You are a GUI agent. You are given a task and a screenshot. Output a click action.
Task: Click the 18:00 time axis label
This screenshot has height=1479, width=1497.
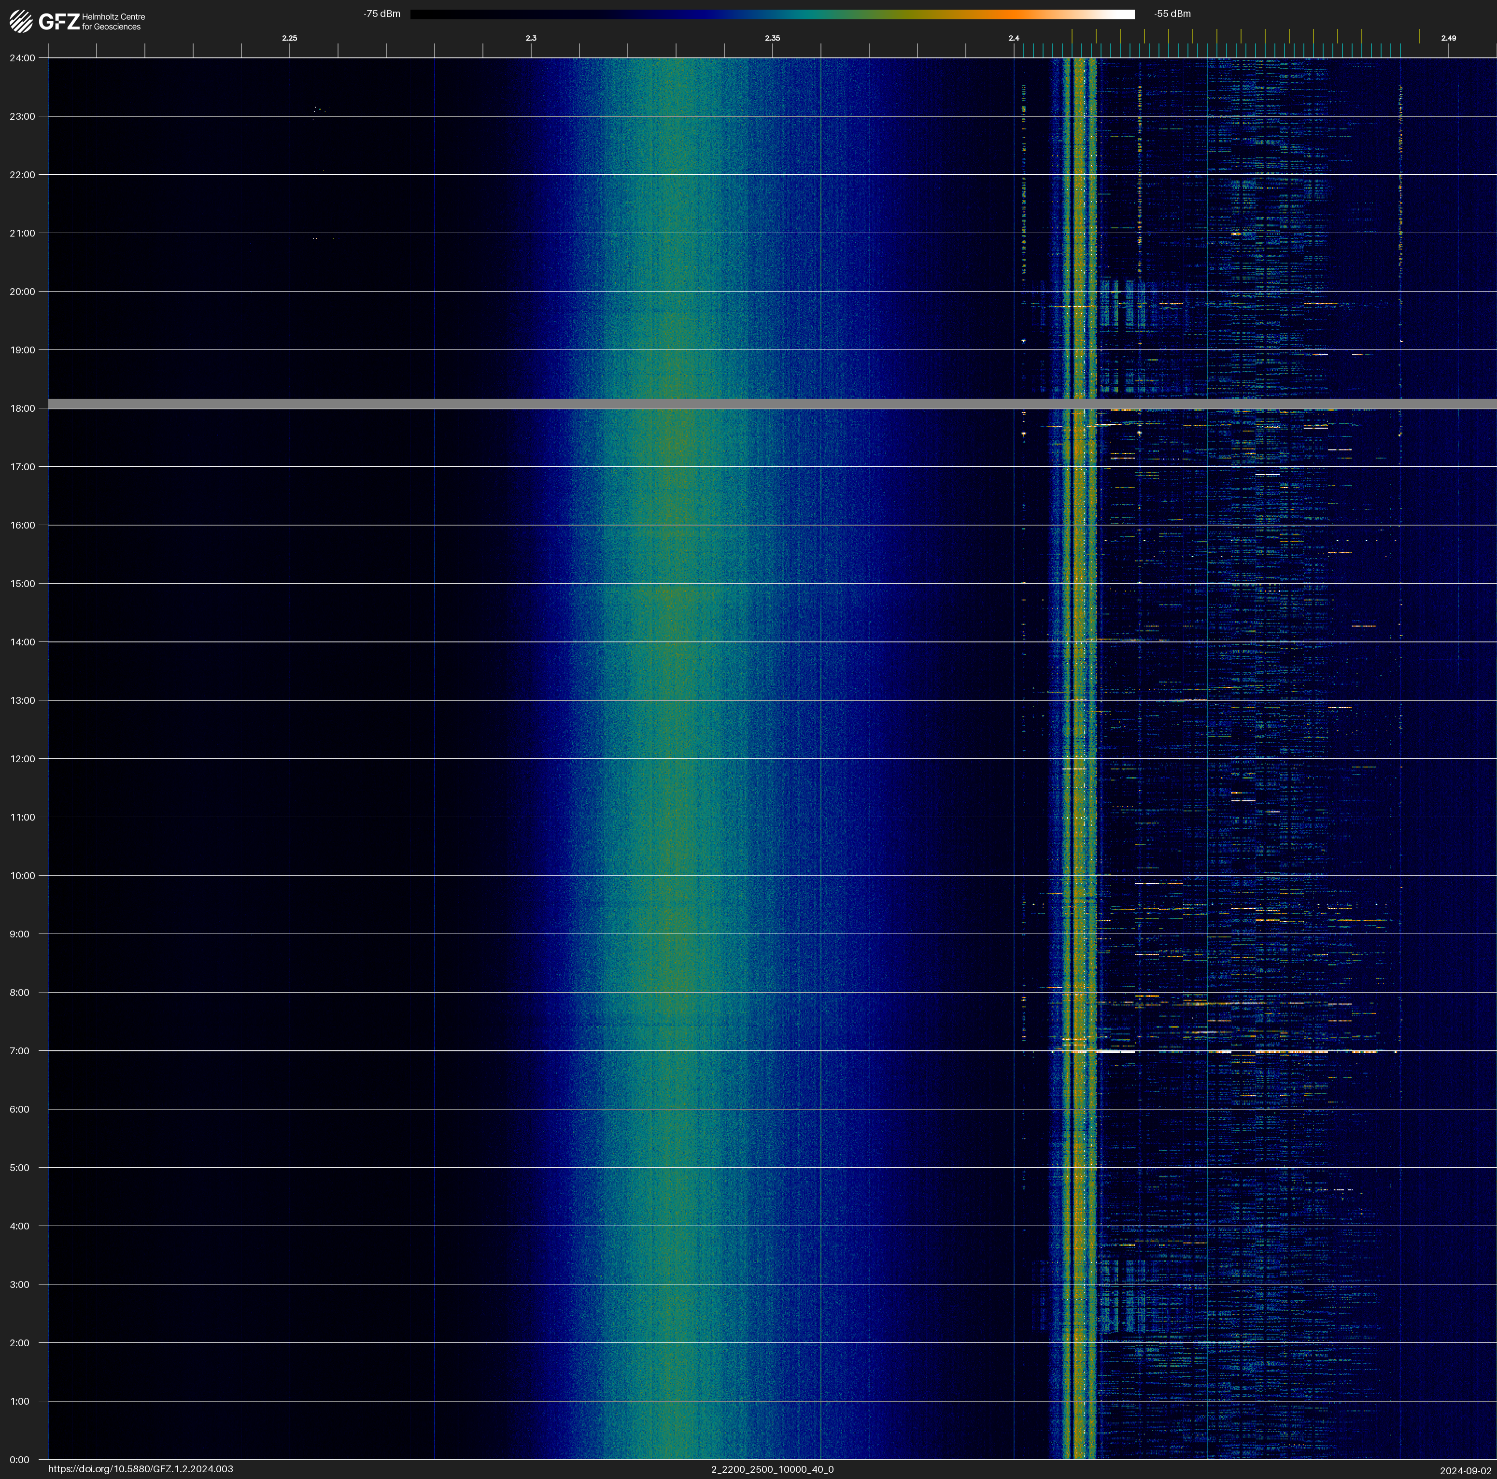point(22,408)
